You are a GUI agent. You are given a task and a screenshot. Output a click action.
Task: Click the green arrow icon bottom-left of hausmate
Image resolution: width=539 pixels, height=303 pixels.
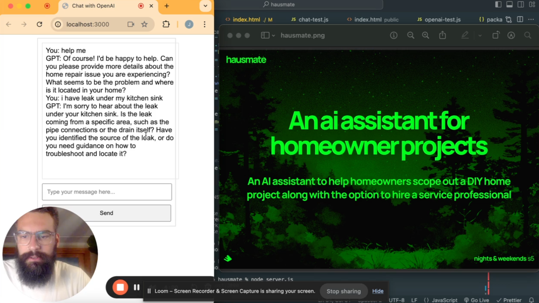point(228,259)
